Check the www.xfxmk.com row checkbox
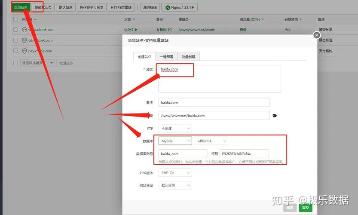This screenshot has height=215, width=358. tap(15, 30)
